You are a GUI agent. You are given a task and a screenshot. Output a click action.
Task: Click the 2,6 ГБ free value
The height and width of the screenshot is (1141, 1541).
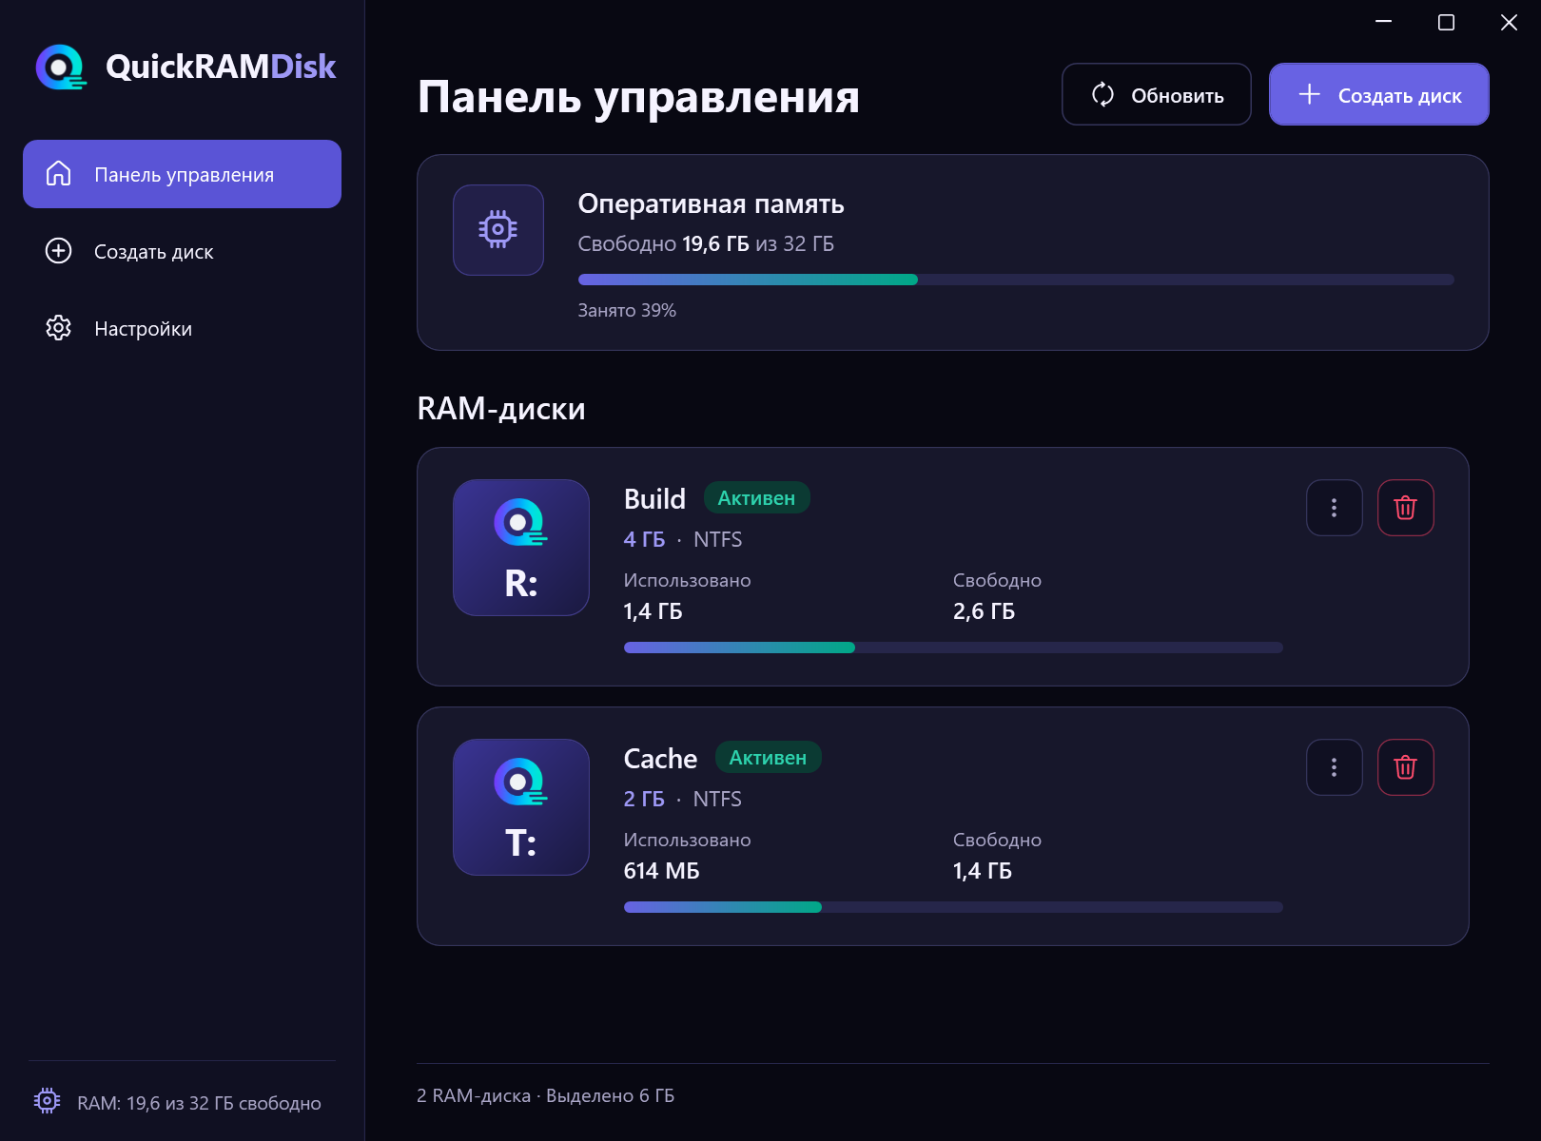(x=984, y=611)
